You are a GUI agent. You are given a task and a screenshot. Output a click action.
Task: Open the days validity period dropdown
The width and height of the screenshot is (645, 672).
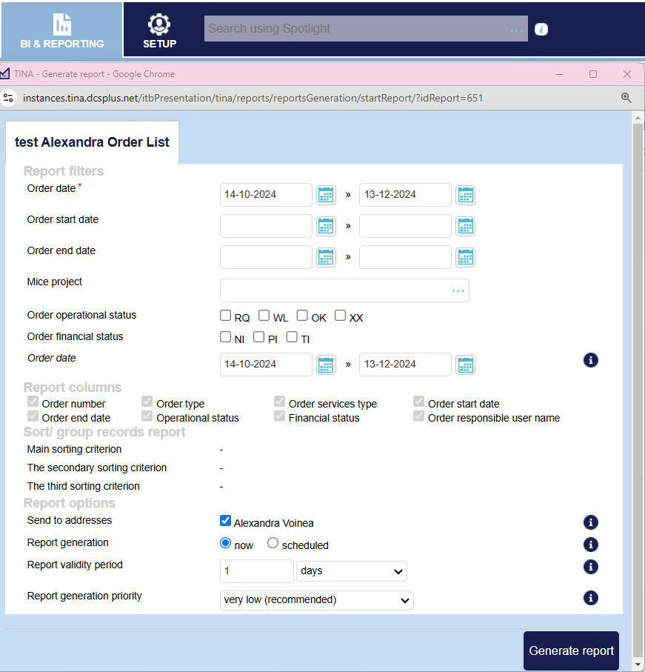(351, 571)
